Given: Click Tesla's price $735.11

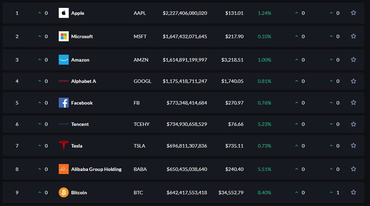Looking at the screenshot, I should [234, 146].
